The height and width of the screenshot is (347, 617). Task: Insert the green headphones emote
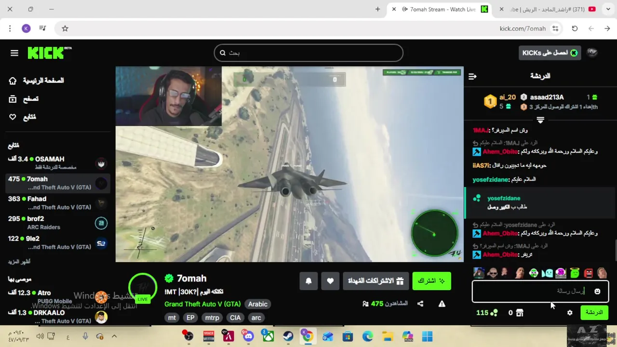[x=534, y=273]
